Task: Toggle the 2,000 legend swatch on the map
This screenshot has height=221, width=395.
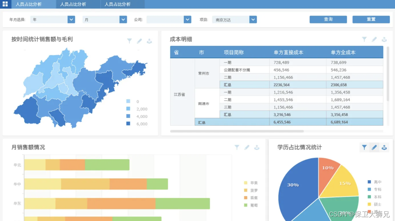Action: click(128, 109)
